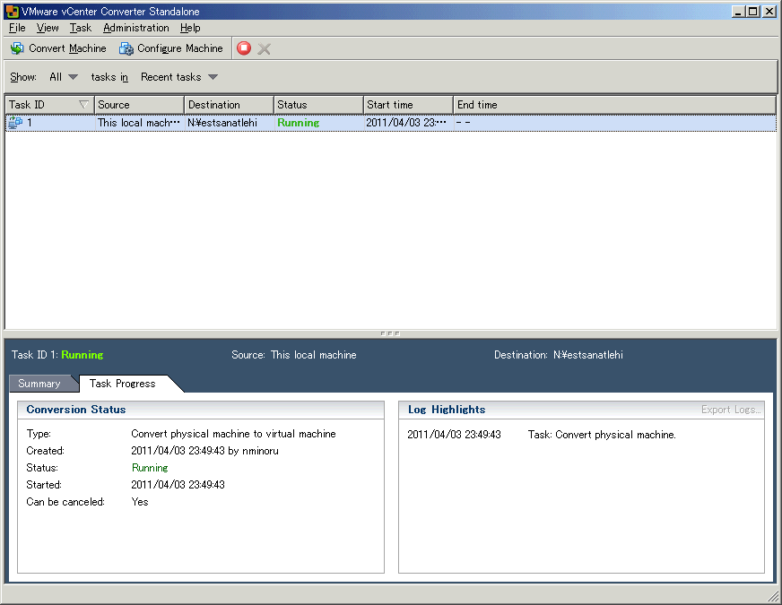
Task: Click the task 1 row conversion icon
Action: (x=15, y=123)
